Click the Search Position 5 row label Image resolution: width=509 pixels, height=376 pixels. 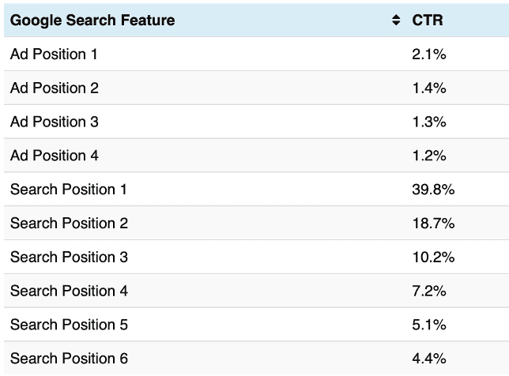click(x=68, y=325)
